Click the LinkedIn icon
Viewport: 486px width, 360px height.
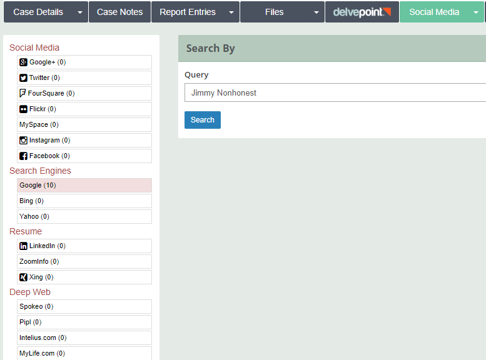pos(23,246)
